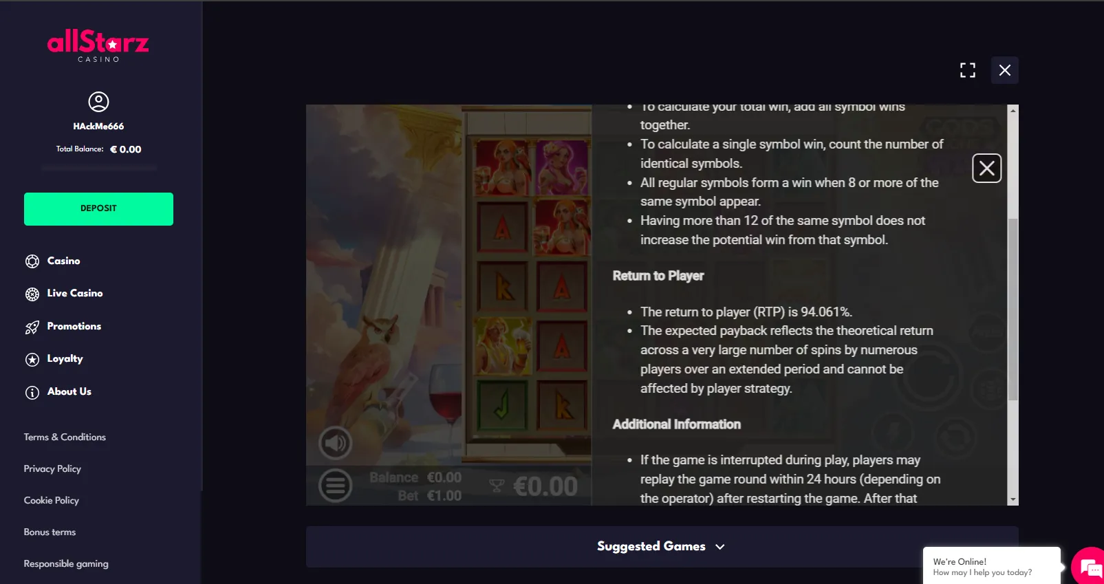Viewport: 1104px width, 584px height.
Task: Click the allStarz Casino logo
Action: (x=98, y=45)
